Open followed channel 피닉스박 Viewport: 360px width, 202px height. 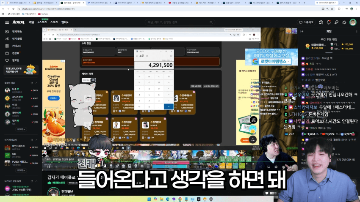21,98
